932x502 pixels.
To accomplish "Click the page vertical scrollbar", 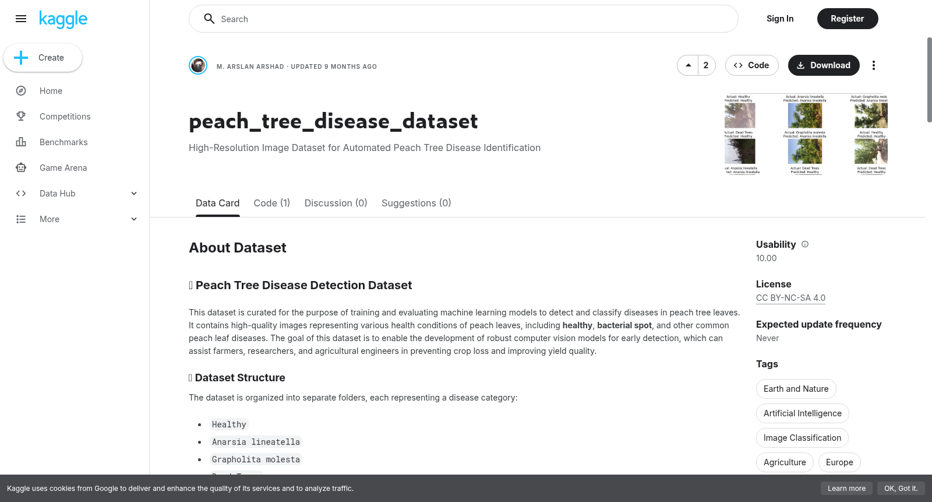I will 929,80.
